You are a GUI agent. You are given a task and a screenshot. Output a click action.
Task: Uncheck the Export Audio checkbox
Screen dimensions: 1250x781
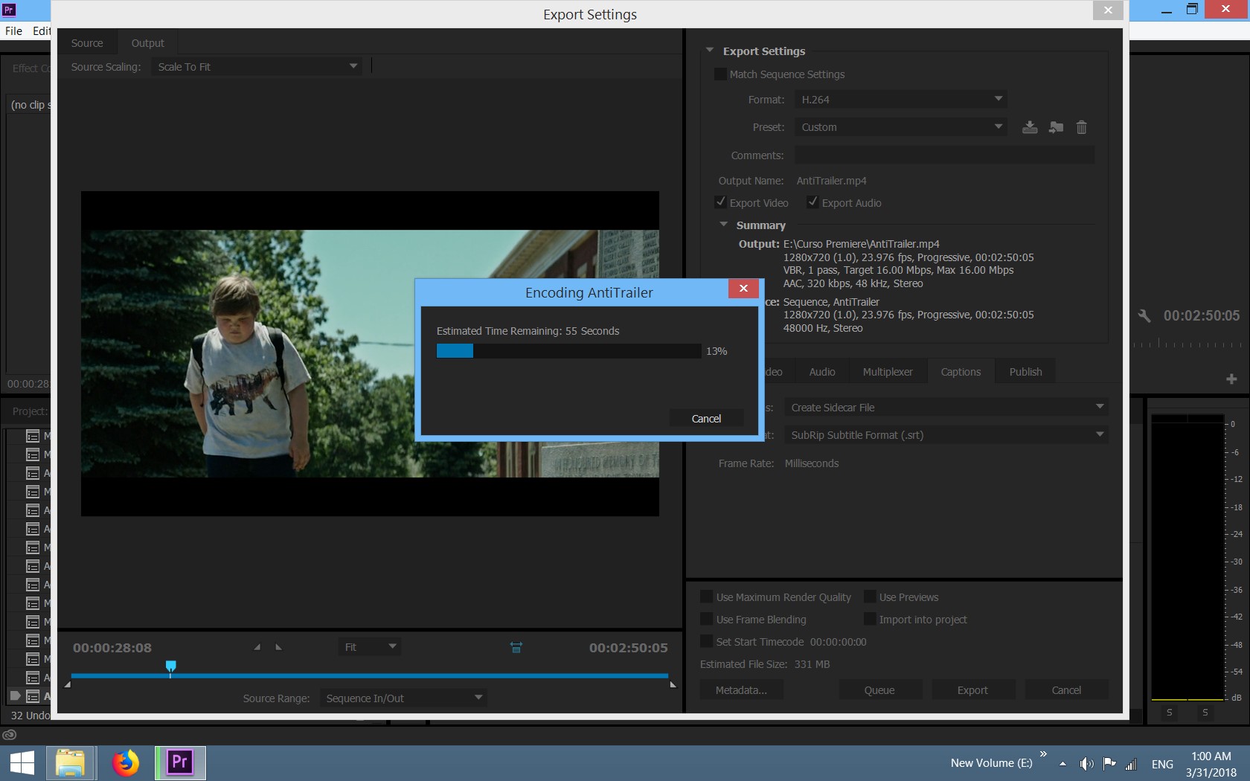tap(812, 202)
